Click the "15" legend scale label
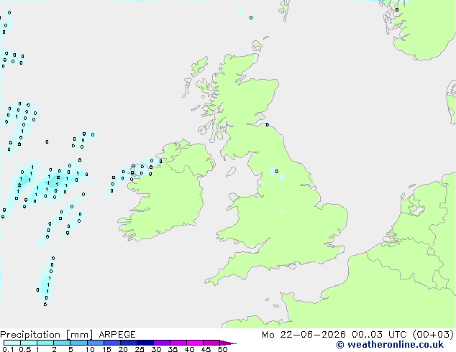This screenshot has height=352, width=456. point(106,349)
